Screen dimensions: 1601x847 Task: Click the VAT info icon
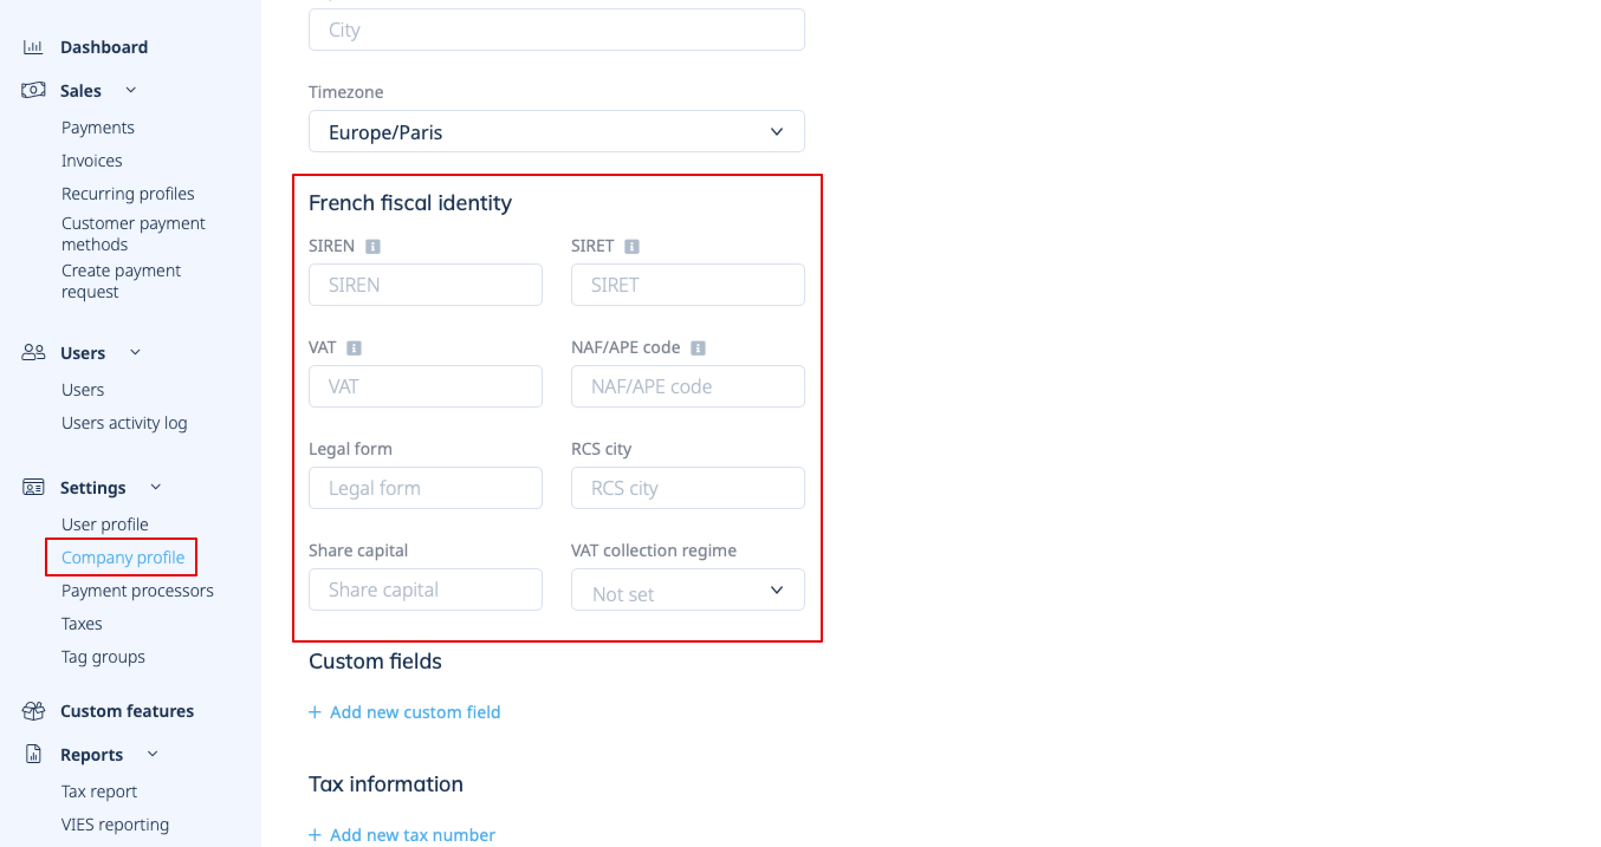pyautogui.click(x=354, y=348)
